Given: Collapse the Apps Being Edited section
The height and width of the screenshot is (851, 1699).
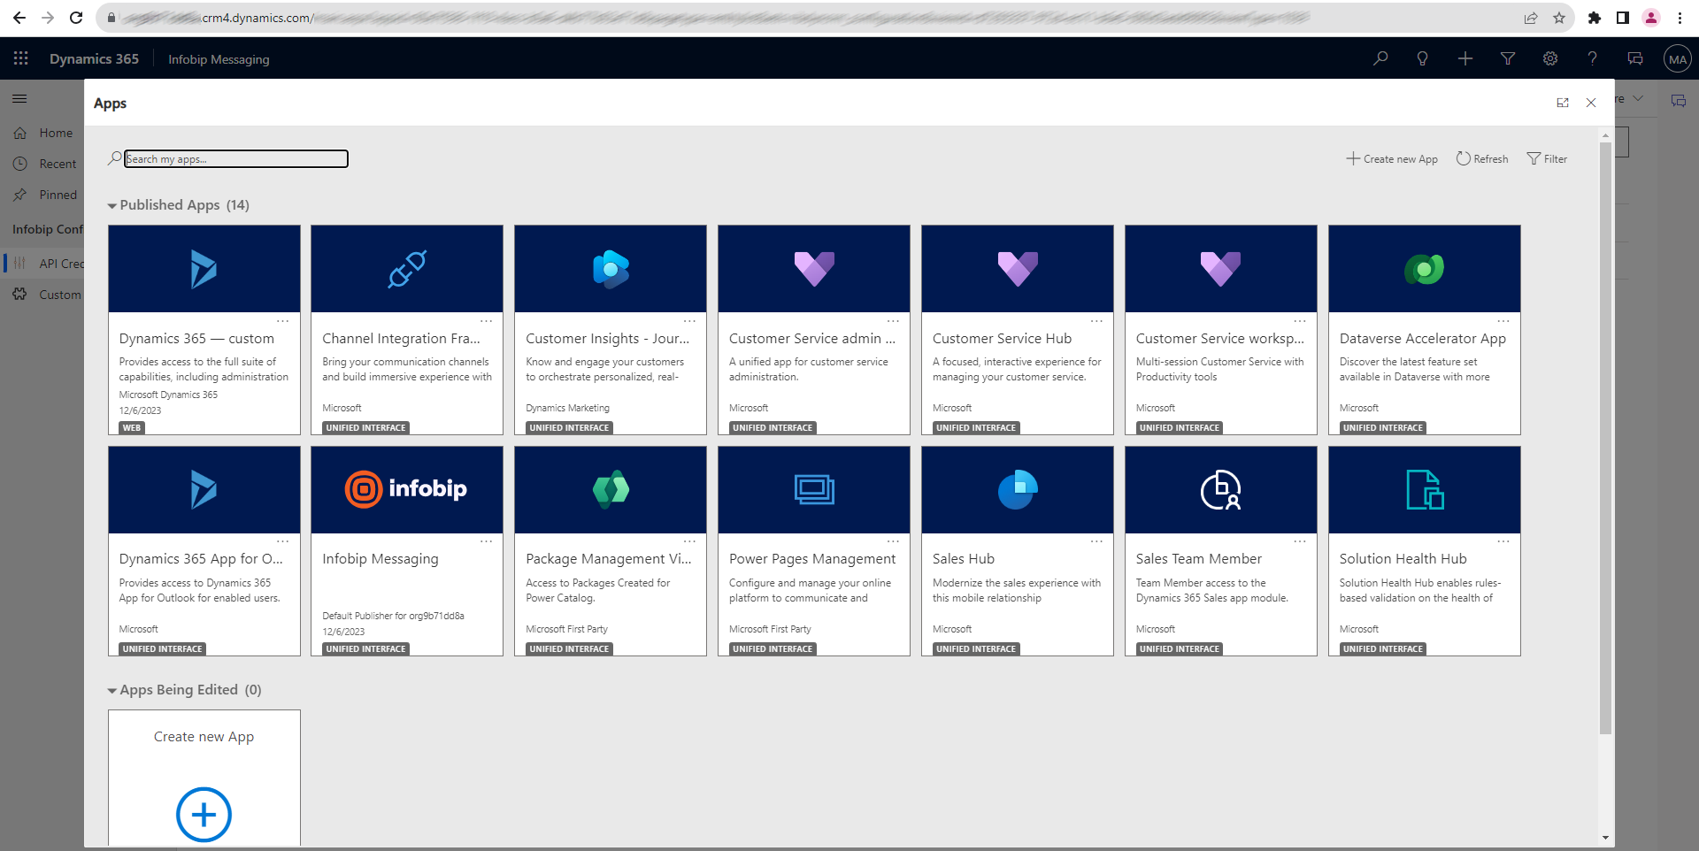Looking at the screenshot, I should [x=112, y=690].
